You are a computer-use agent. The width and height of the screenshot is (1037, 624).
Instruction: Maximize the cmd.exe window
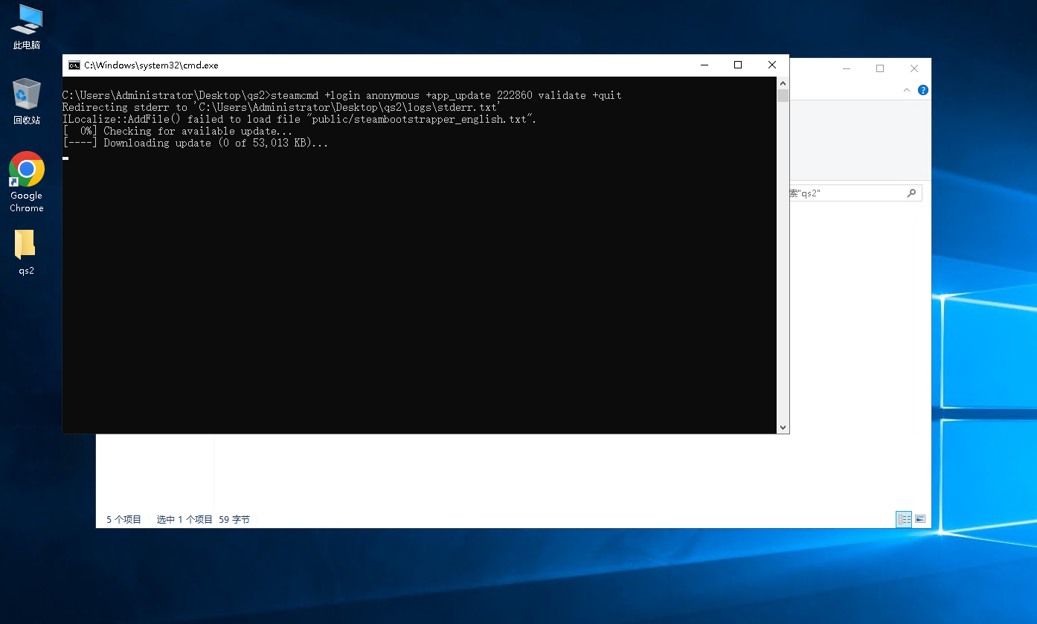point(738,65)
